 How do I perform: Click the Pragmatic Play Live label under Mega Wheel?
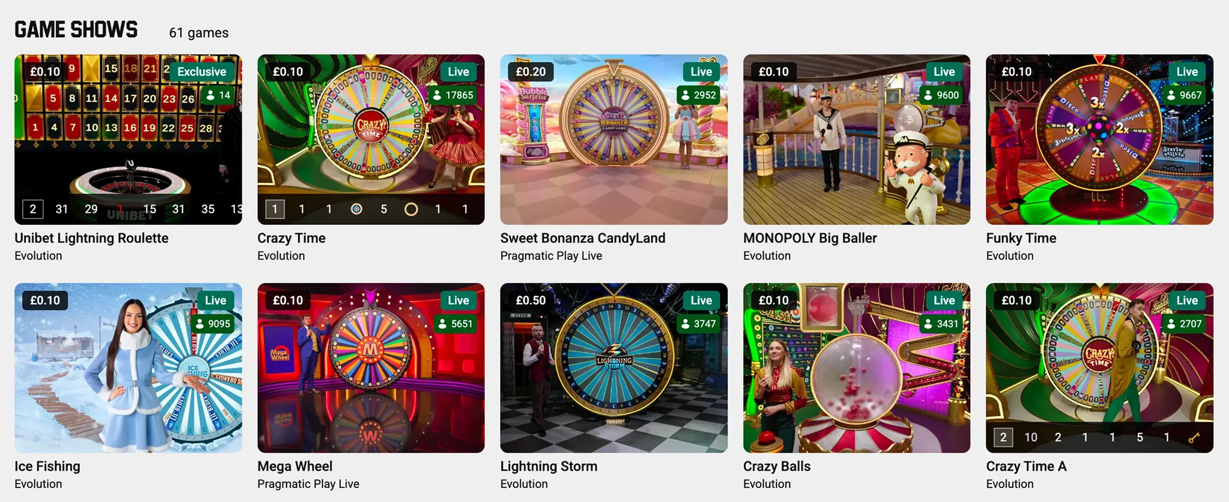(x=308, y=484)
